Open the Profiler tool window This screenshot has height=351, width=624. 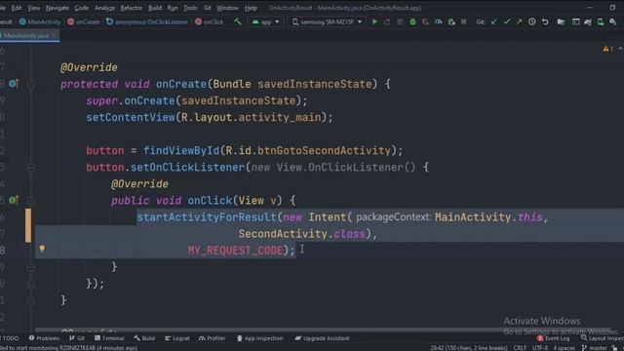click(213, 338)
